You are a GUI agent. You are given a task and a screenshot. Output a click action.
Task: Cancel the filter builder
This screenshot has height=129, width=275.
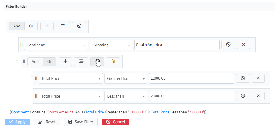coord(115,122)
